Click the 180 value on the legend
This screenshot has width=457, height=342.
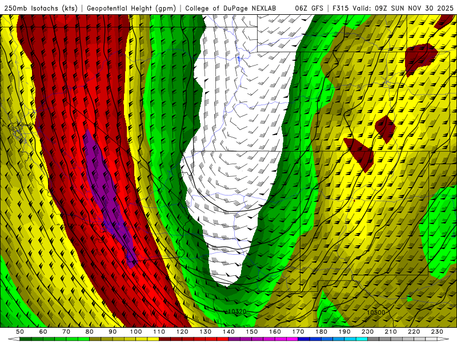pyautogui.click(x=321, y=332)
